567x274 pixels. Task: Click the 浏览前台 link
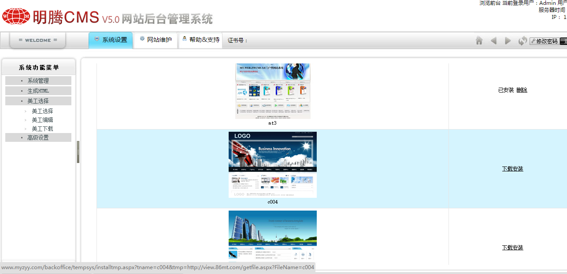coord(490,3)
